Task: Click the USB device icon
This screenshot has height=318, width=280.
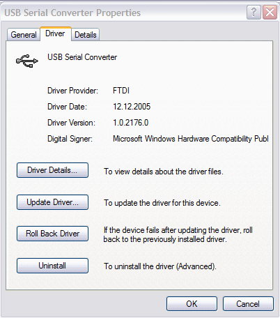Action: click(27, 61)
